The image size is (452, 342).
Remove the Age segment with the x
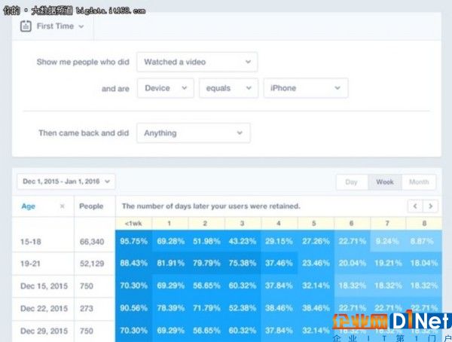coord(62,206)
